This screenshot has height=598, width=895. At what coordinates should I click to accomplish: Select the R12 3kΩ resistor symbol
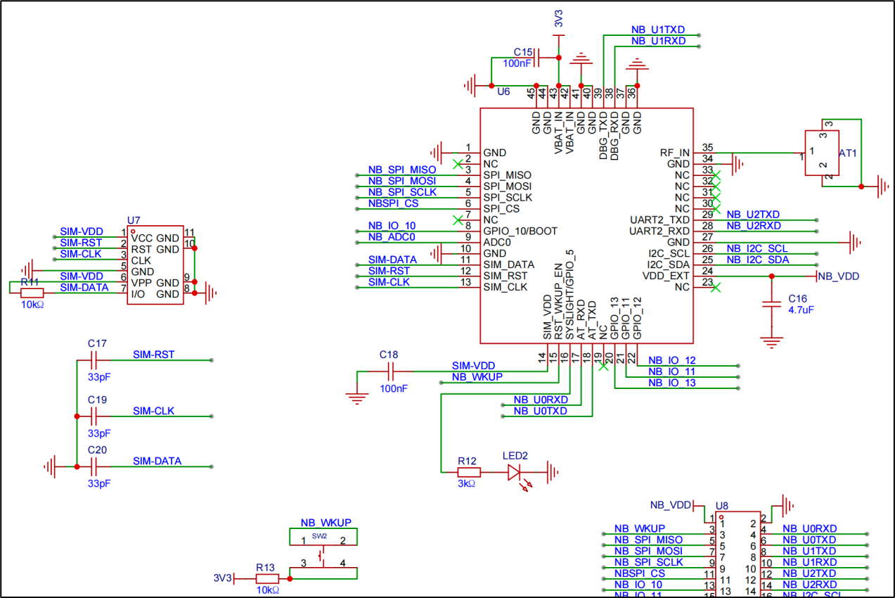[x=470, y=471]
